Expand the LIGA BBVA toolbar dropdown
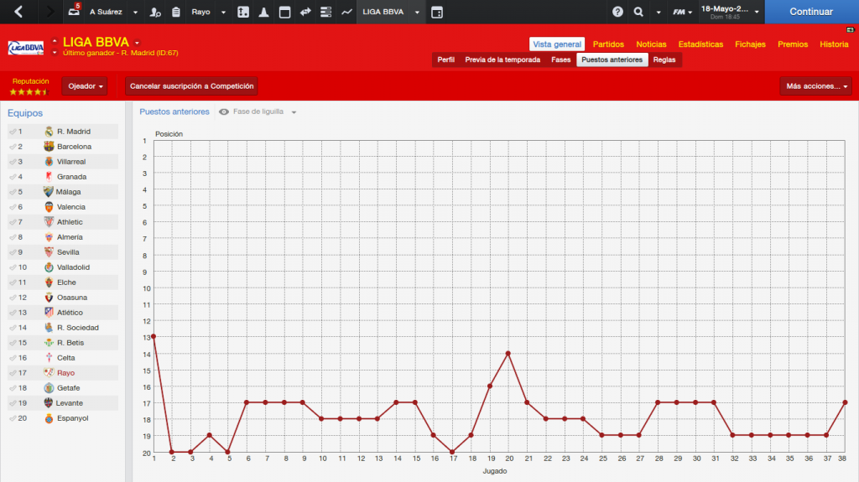This screenshot has height=482, width=859. [x=417, y=12]
